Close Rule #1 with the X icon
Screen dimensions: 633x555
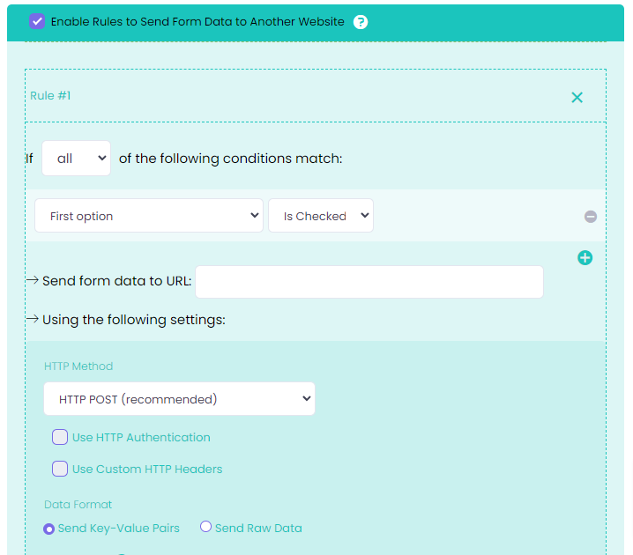577,97
